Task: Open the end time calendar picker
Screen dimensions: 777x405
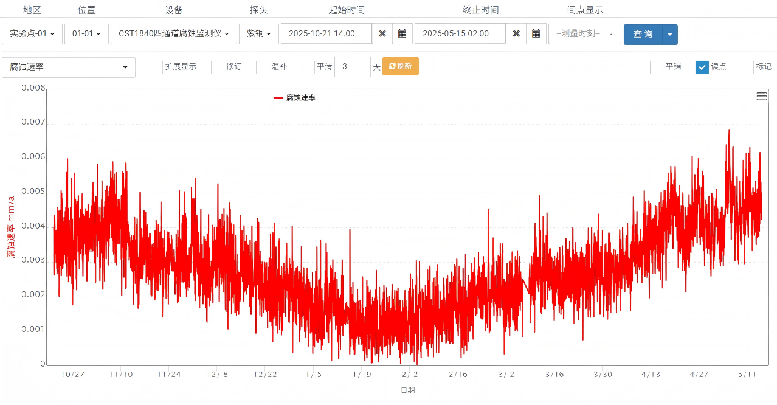Action: [x=536, y=34]
